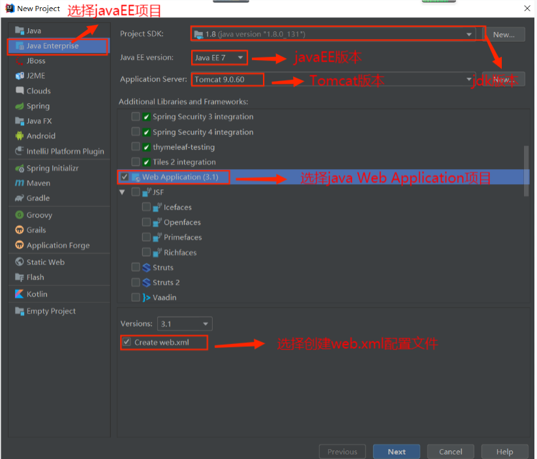
Task: Click the Android robot icon
Action: pos(19,136)
